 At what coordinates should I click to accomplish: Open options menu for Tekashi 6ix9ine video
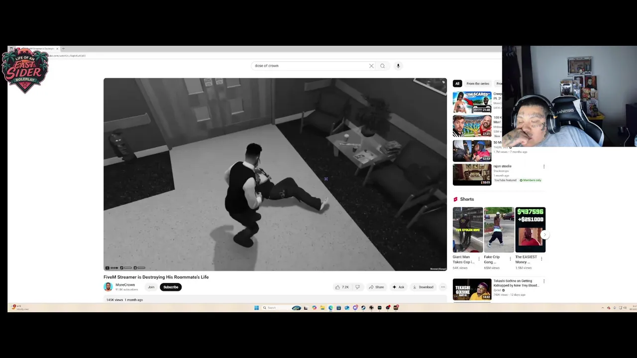pos(543,281)
